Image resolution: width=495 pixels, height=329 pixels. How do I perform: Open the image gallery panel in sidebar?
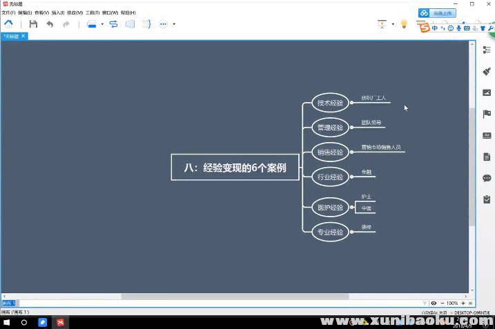(x=486, y=92)
